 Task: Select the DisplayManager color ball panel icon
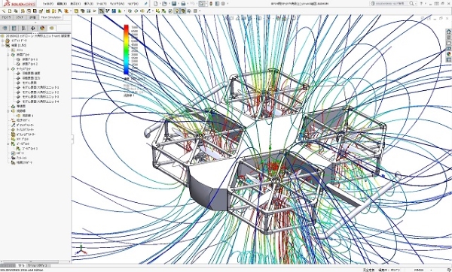pyautogui.click(x=42, y=28)
